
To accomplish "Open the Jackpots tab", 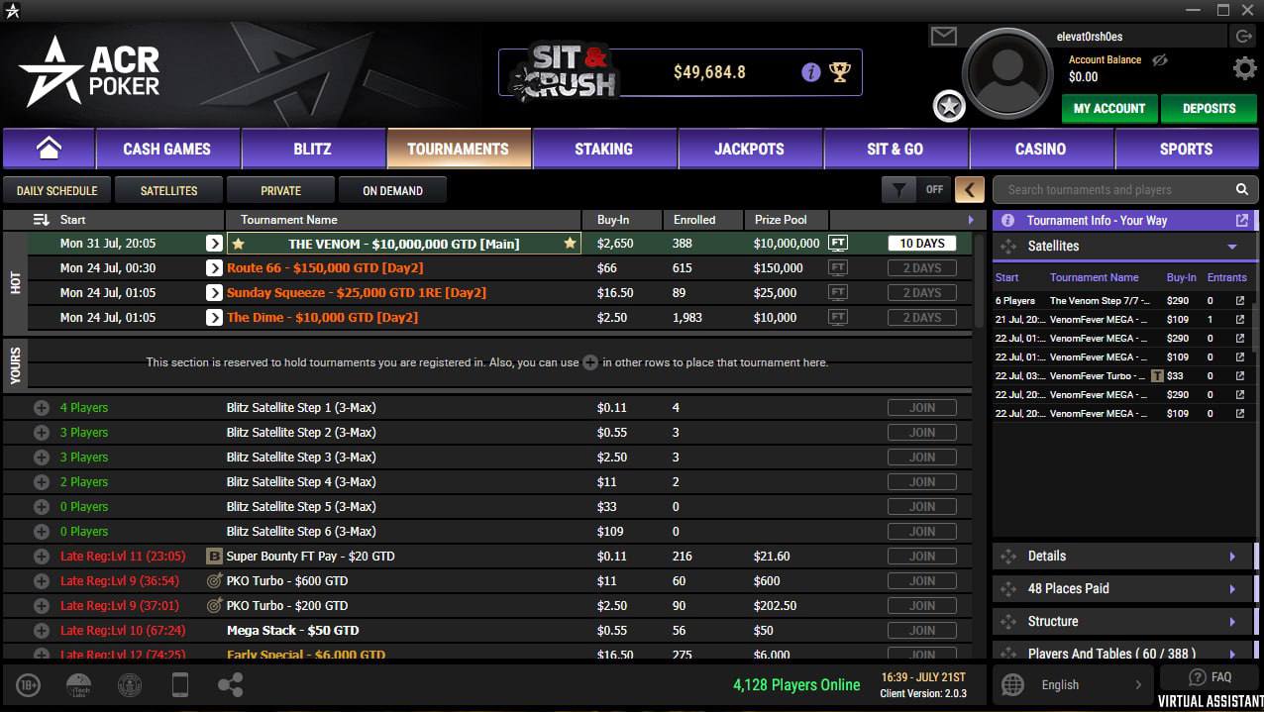I will (749, 149).
